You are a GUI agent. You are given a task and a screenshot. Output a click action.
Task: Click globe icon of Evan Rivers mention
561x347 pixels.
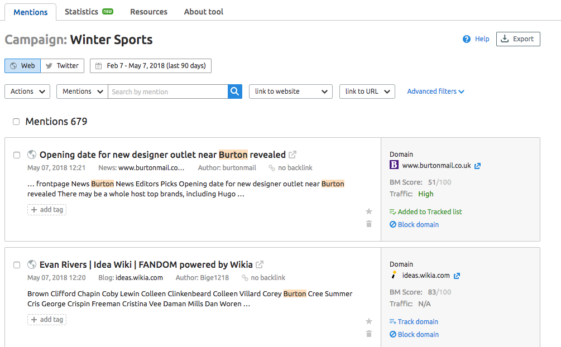32,264
